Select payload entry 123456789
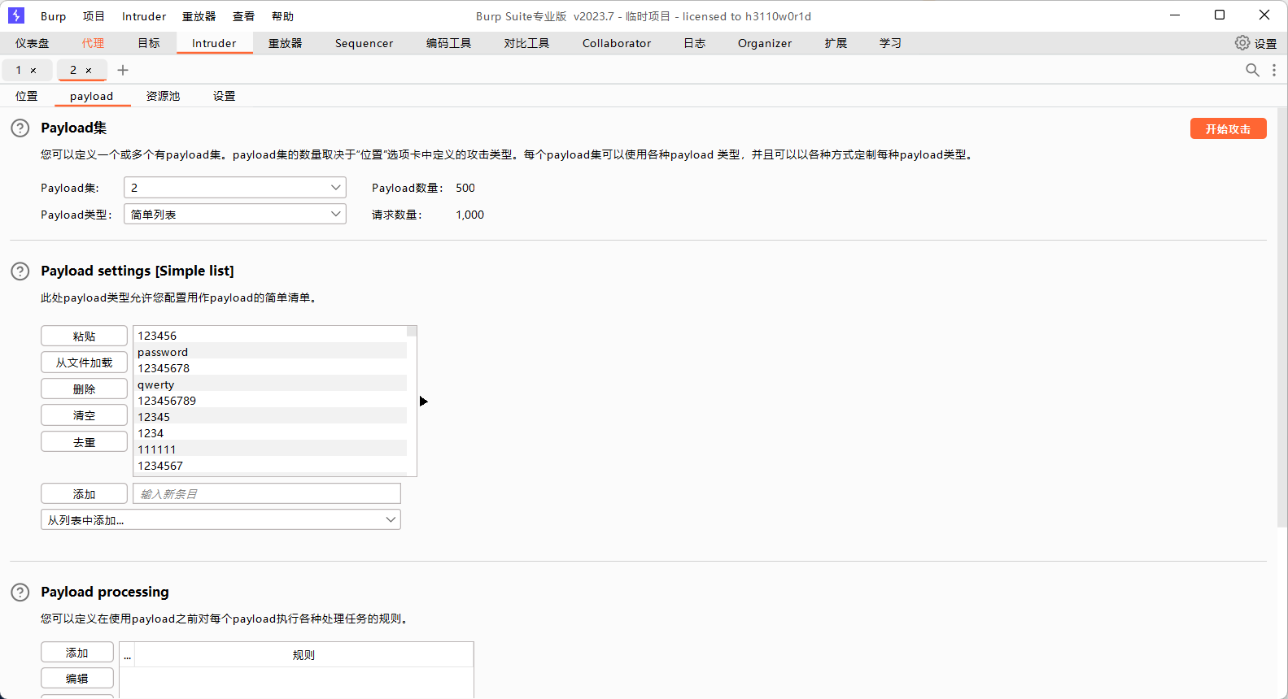Screen dimensions: 1288x699 (x=270, y=401)
